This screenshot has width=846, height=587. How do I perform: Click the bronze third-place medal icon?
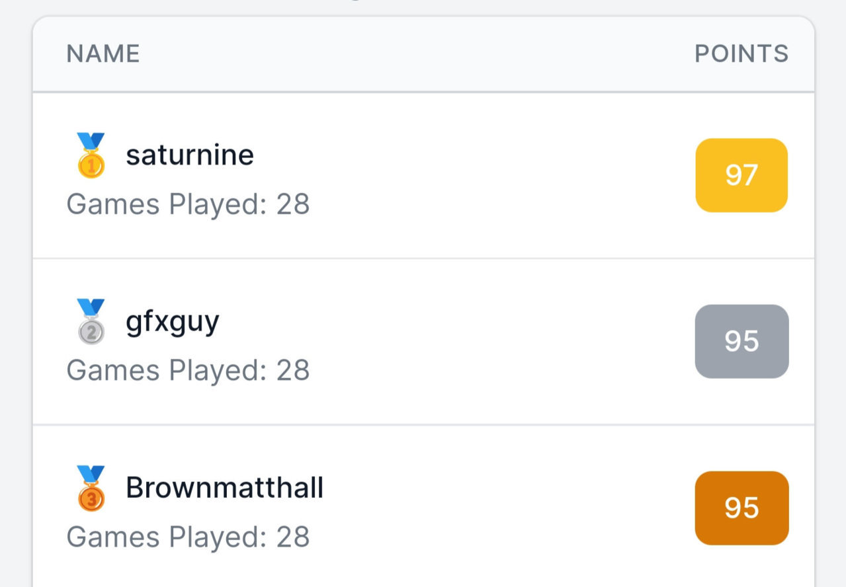91,489
